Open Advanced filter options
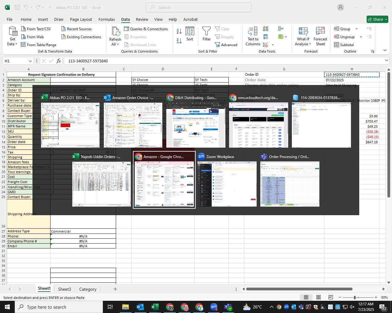 (226, 45)
